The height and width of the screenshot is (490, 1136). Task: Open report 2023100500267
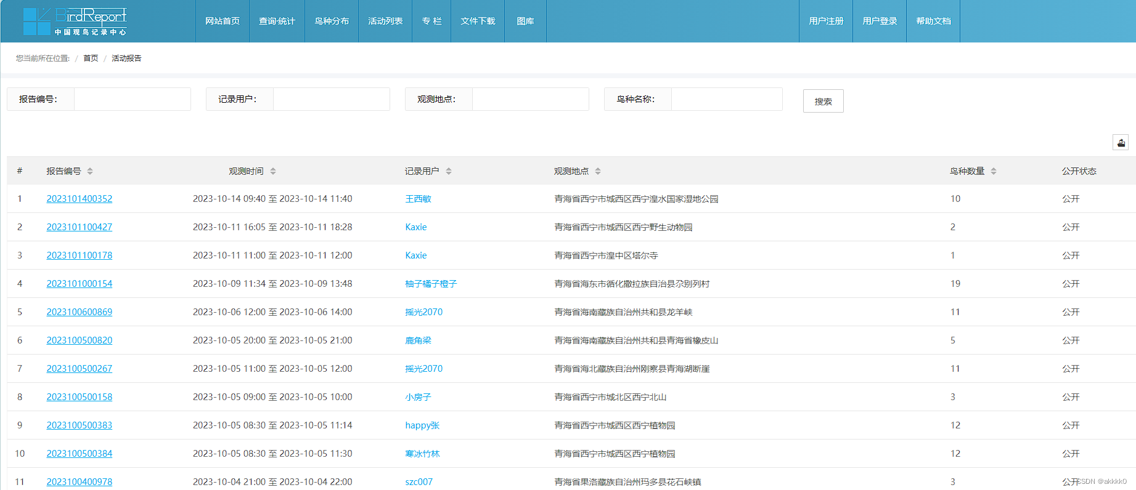(80, 369)
